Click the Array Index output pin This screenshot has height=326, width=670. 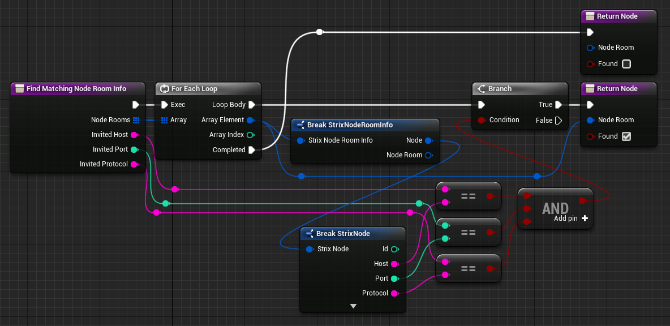pos(251,135)
